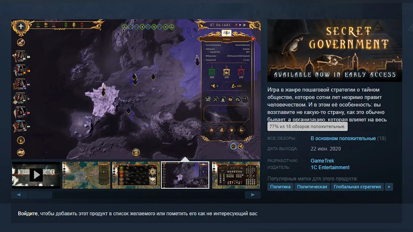Click the right arrow below thumbnails
Viewport: 413px width, 232px height.
[253, 195]
